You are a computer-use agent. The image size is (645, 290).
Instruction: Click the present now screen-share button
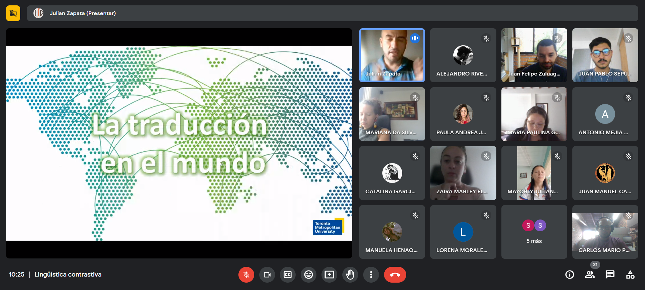pos(329,275)
